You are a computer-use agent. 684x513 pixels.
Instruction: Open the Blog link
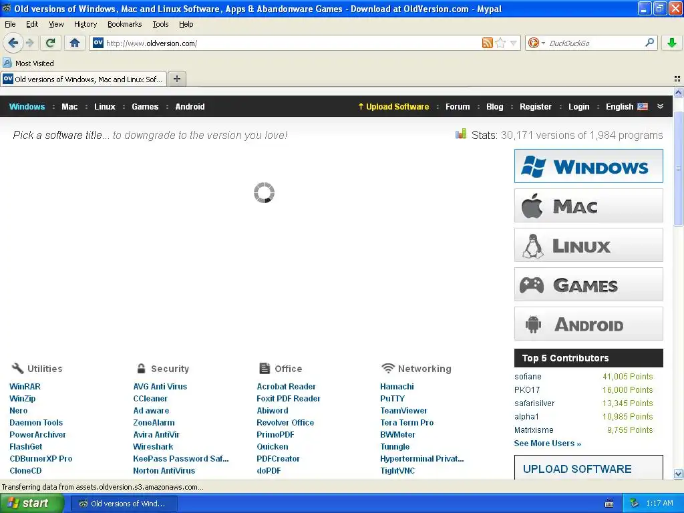tap(495, 106)
